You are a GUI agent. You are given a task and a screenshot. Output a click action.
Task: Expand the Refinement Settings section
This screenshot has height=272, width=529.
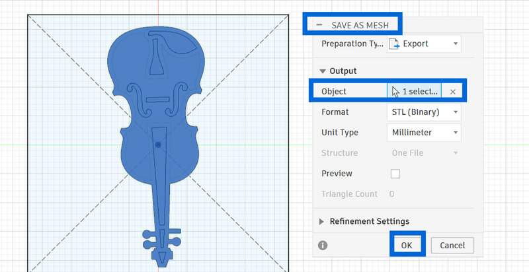tap(322, 222)
